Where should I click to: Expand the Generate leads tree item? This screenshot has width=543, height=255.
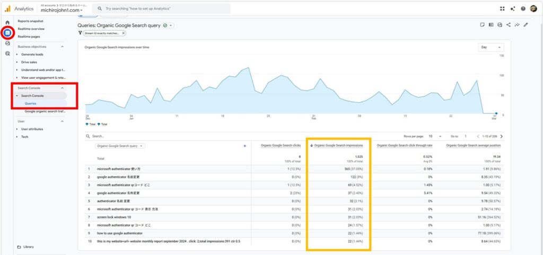click(32, 54)
